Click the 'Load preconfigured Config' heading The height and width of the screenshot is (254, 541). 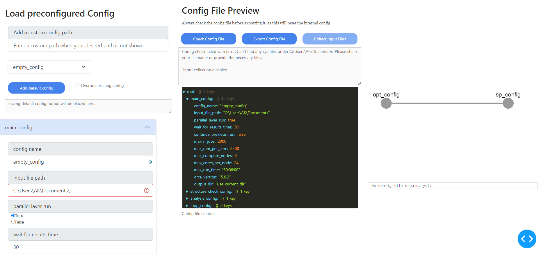[x=60, y=14]
